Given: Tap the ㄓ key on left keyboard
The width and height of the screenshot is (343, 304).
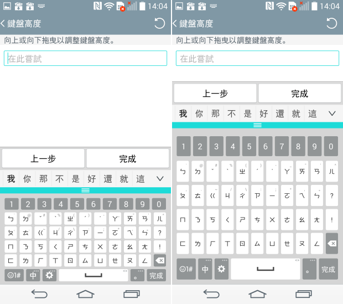Looking at the screenshot, I should click(70, 218).
